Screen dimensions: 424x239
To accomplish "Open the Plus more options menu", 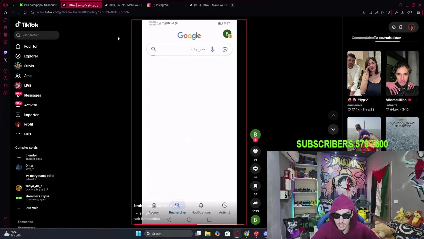I will pos(23,134).
